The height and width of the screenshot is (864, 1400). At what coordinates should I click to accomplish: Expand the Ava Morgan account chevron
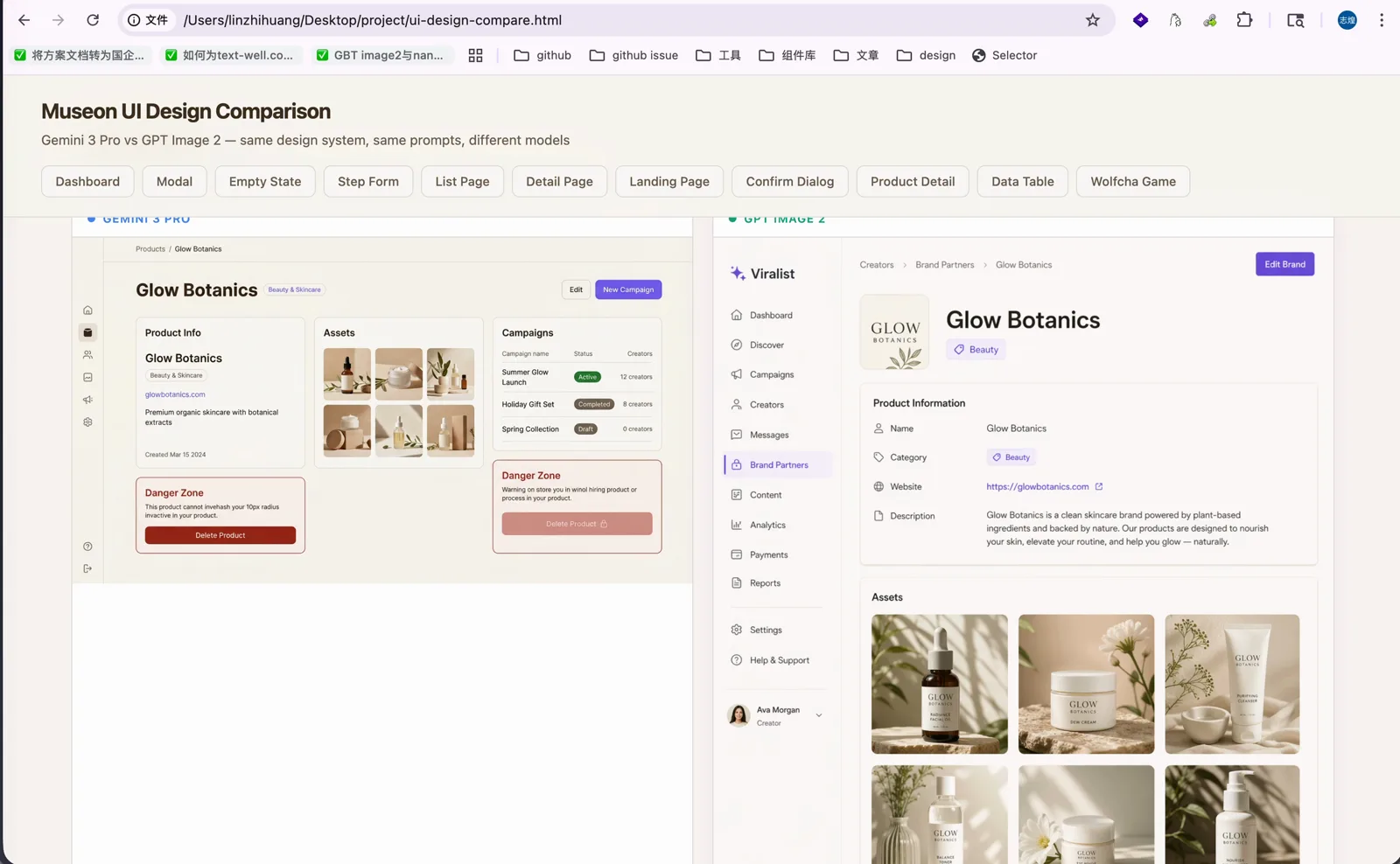tap(819, 715)
